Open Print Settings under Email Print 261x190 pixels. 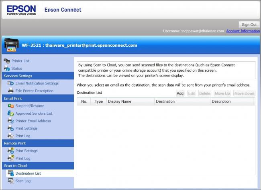[27, 128]
